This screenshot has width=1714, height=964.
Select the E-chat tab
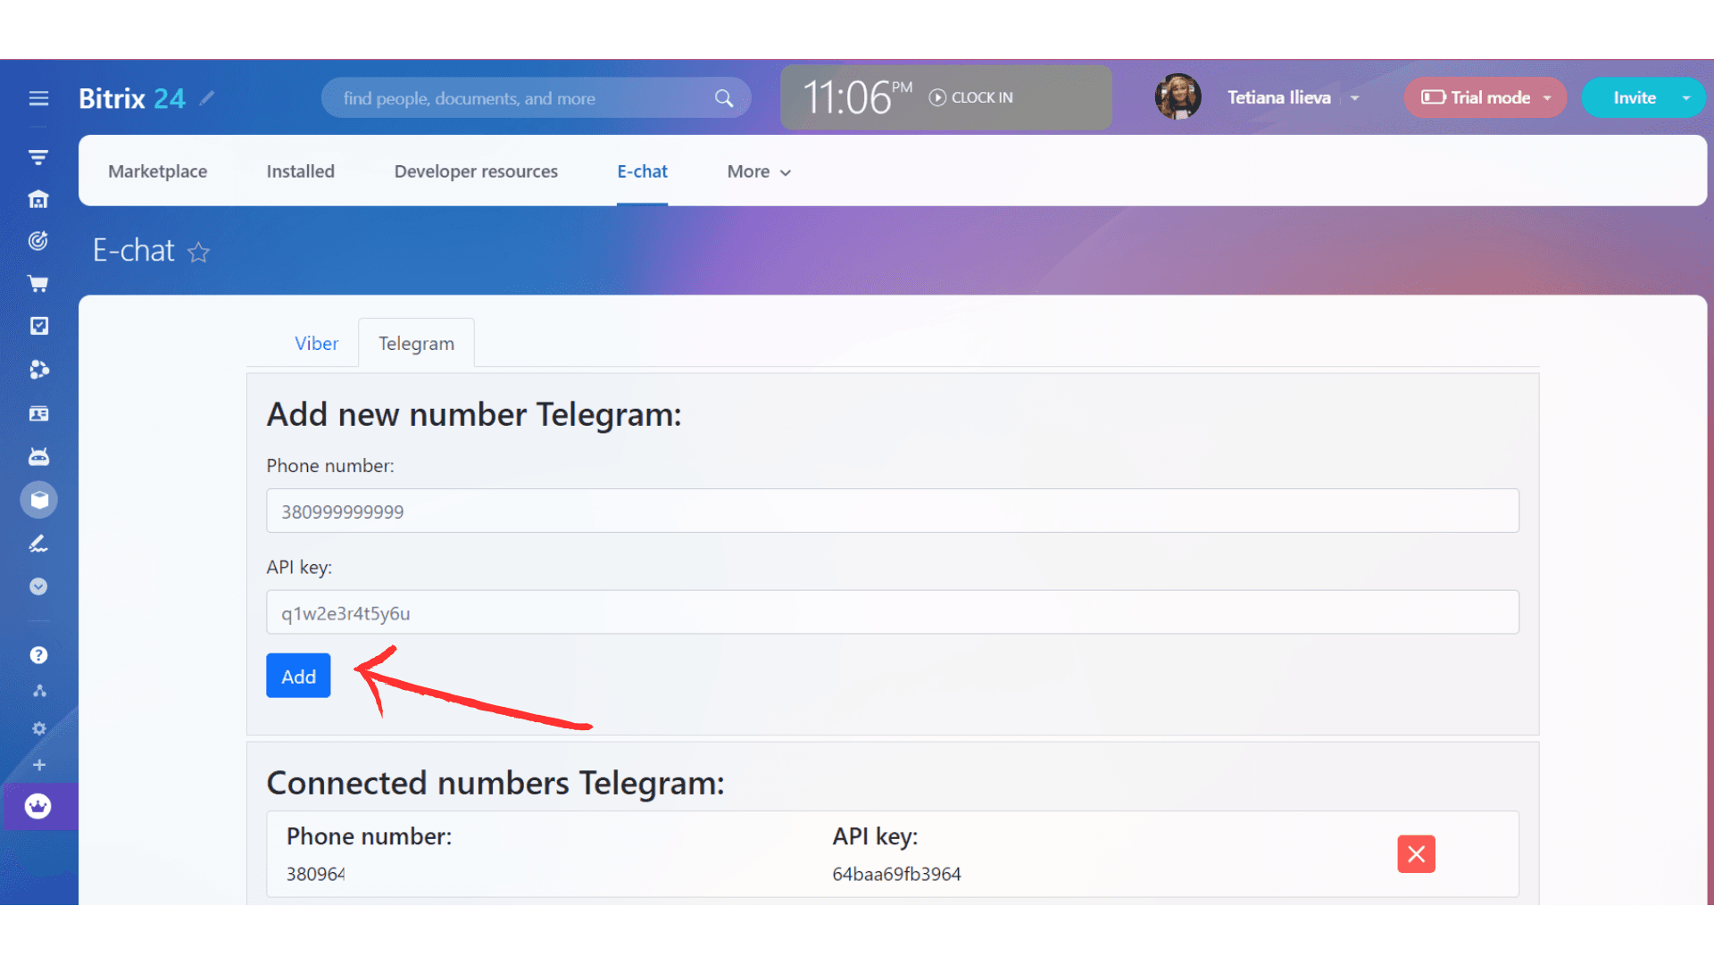(642, 171)
